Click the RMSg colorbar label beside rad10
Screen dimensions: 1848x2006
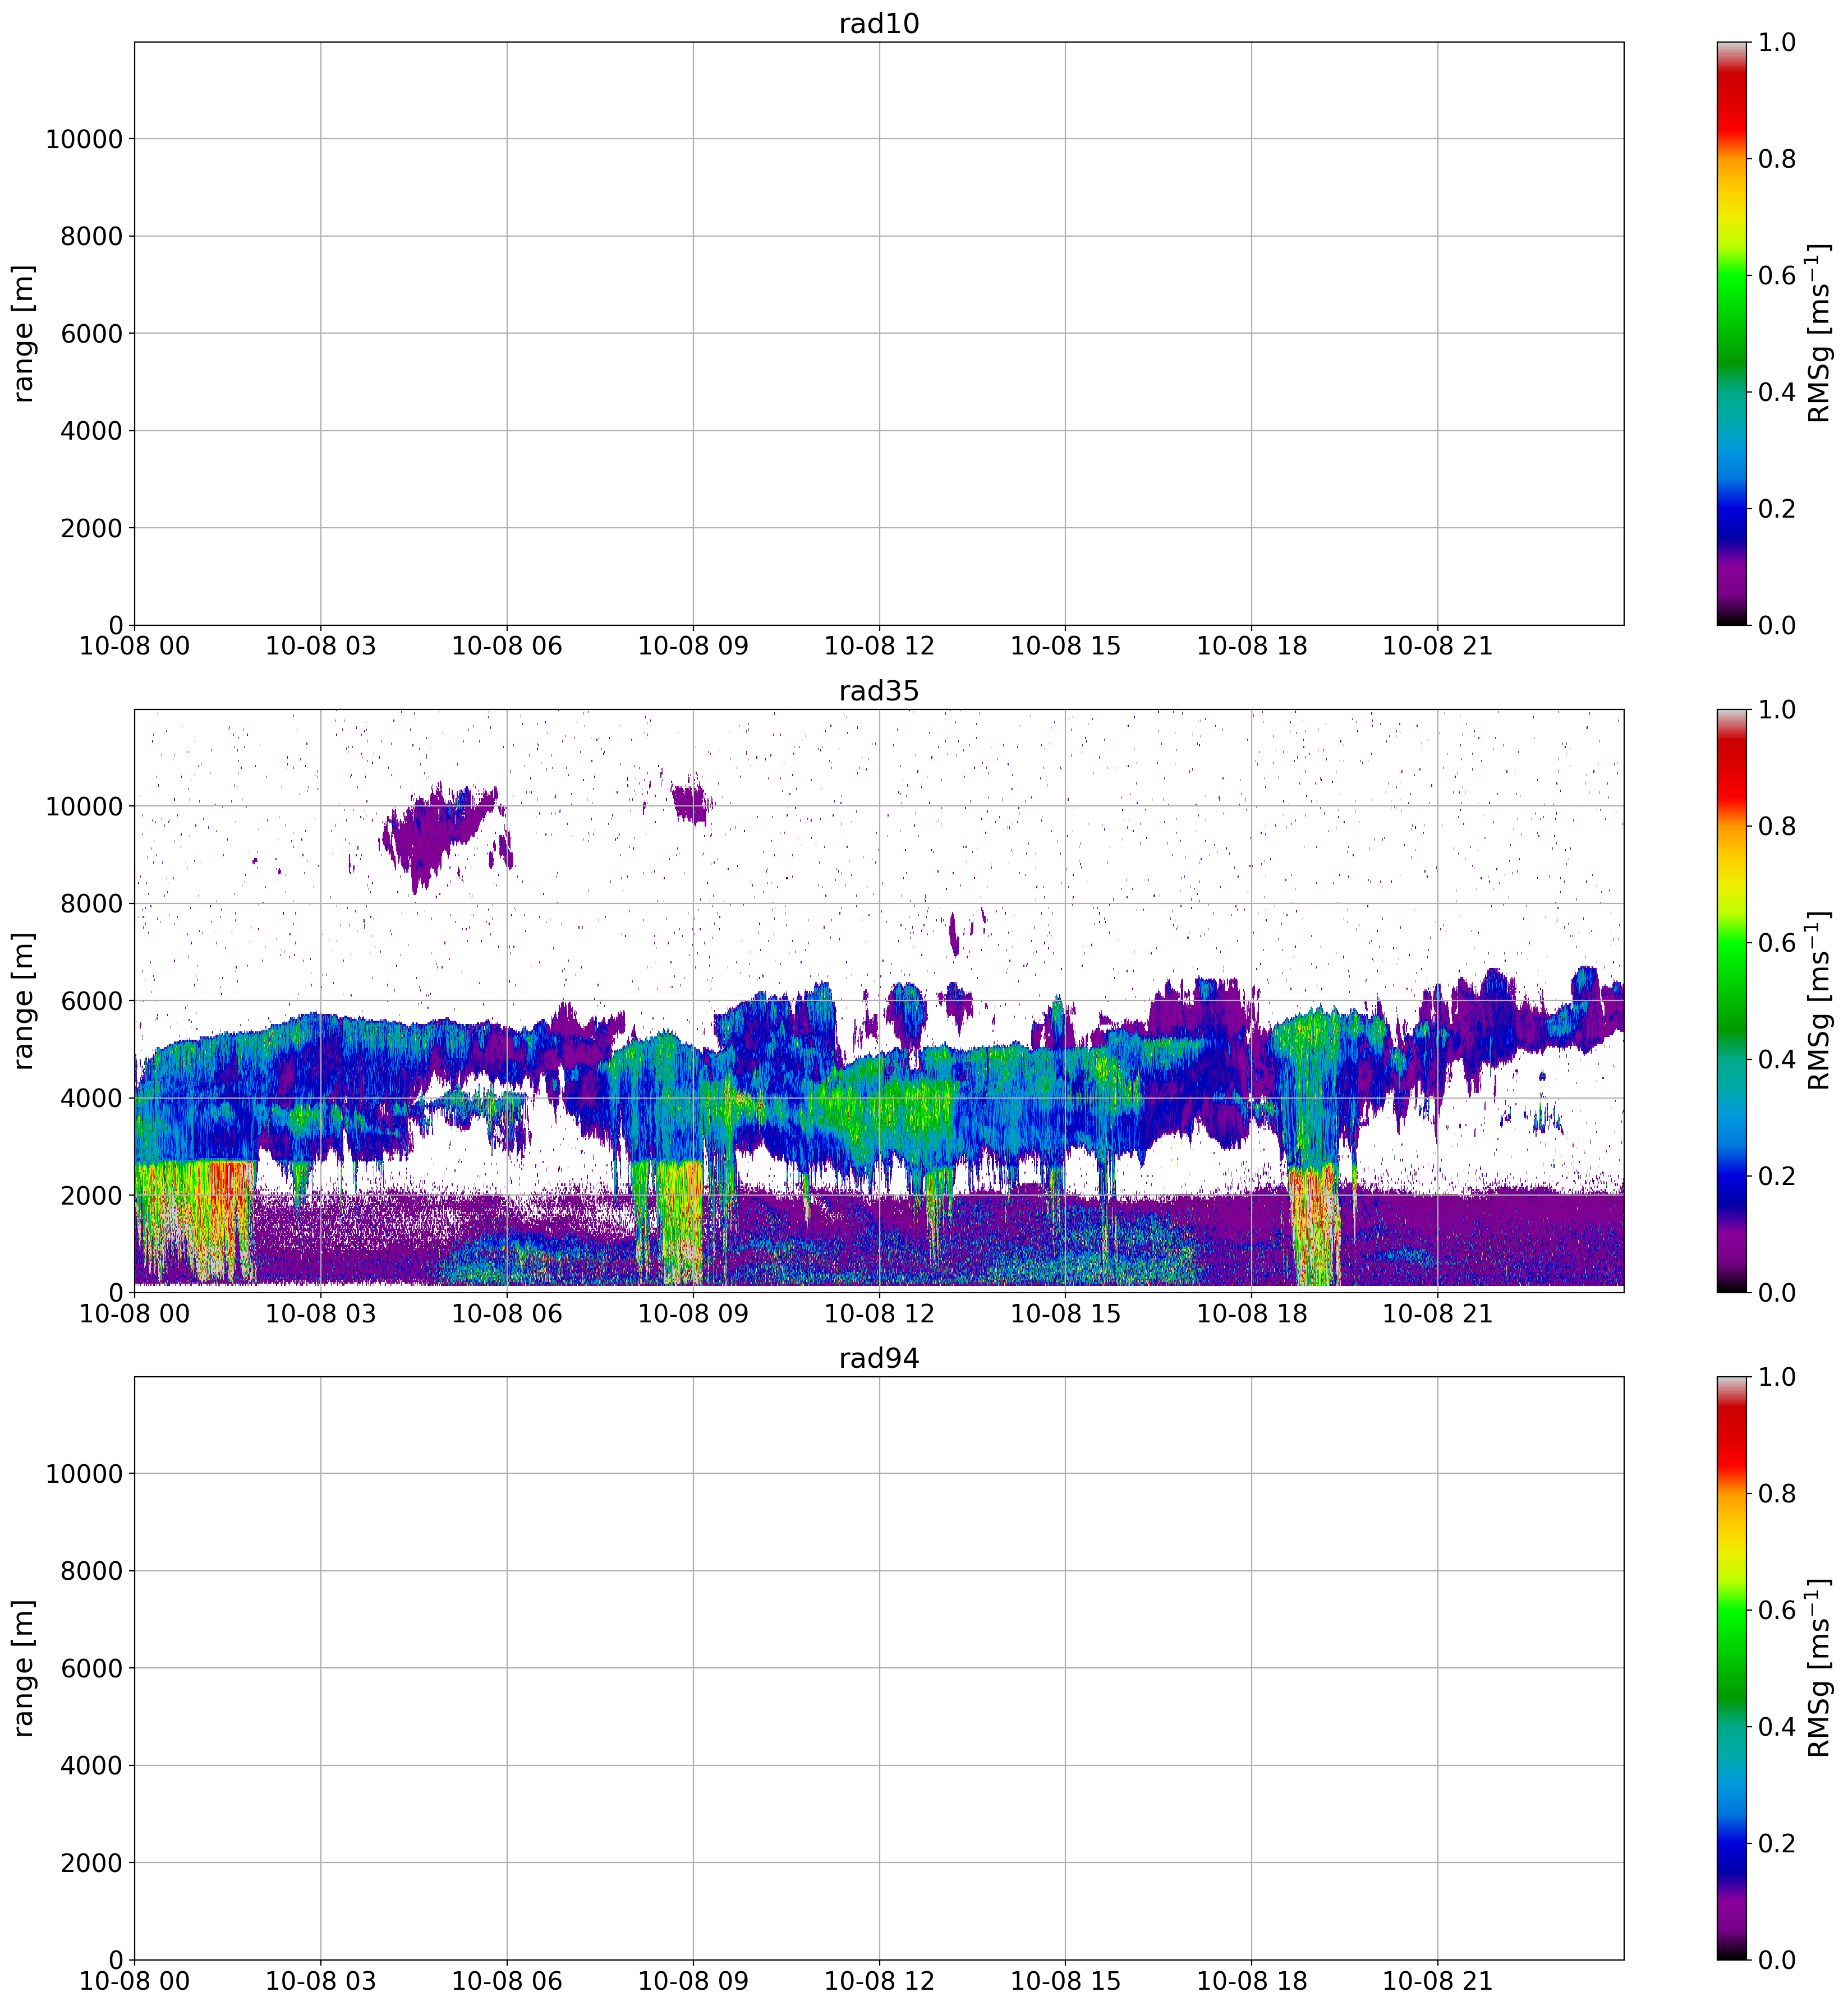[x=1820, y=333]
